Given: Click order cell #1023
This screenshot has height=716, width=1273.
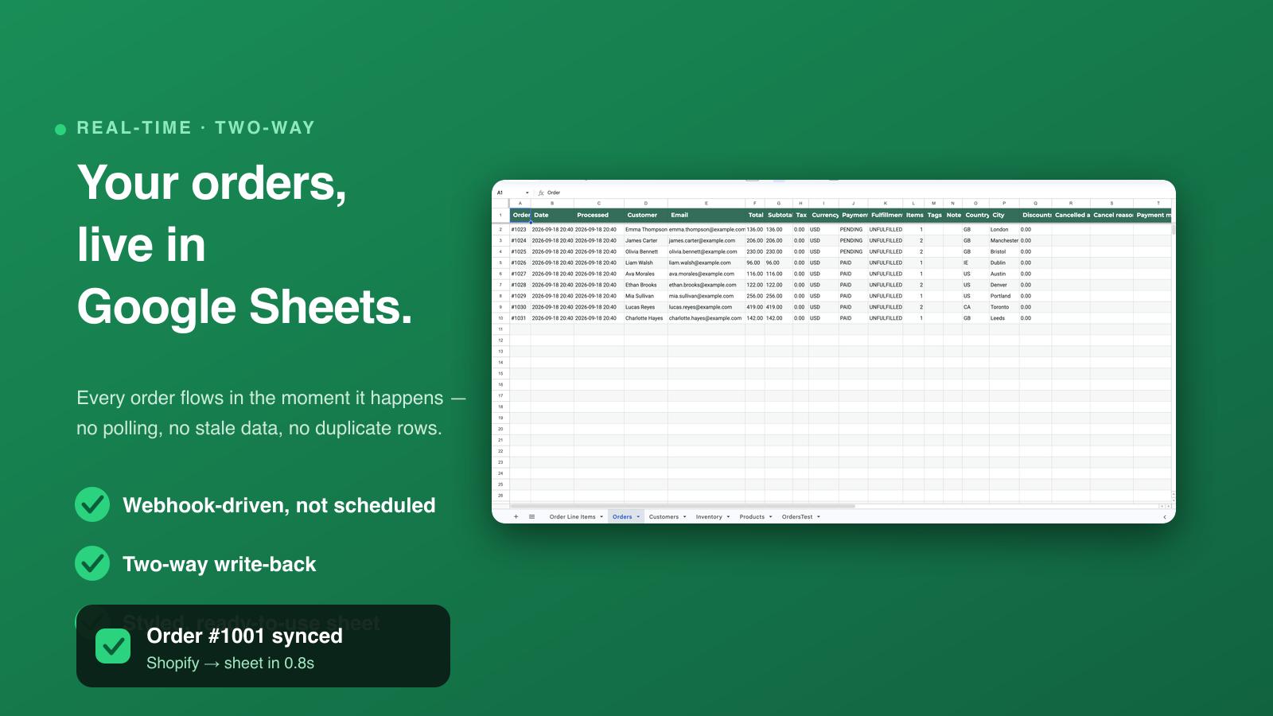Looking at the screenshot, I should [520, 229].
